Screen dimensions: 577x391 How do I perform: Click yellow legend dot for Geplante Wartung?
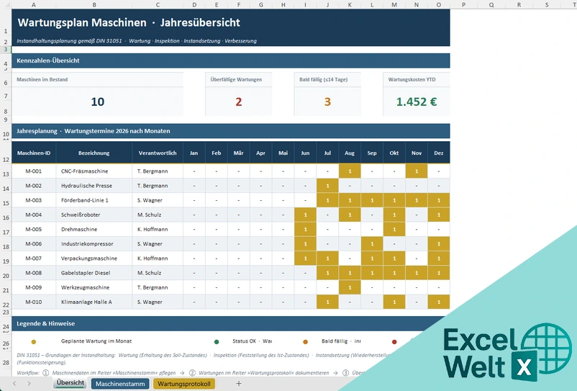point(34,341)
